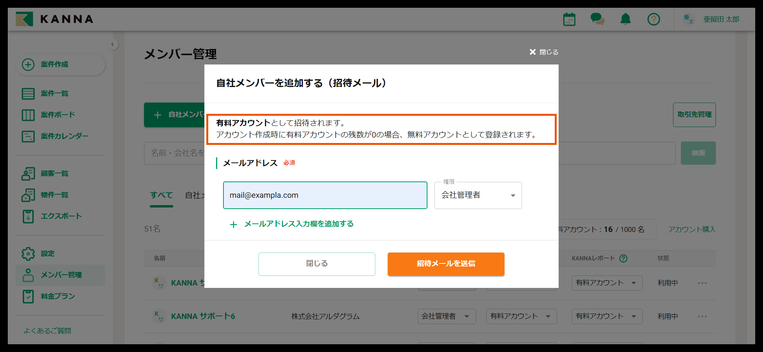Collapse the sidebar with the chevron
763x352 pixels.
[x=113, y=44]
